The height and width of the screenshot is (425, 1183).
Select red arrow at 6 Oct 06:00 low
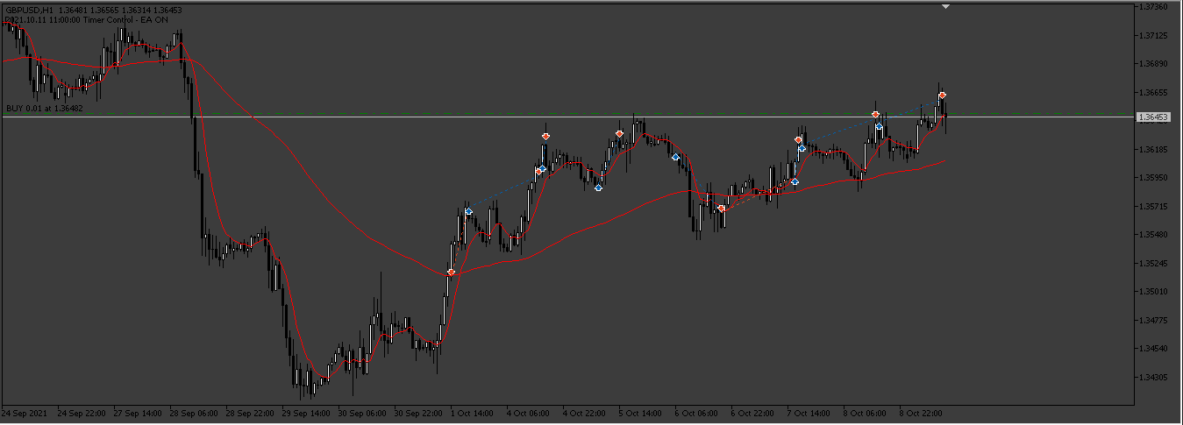coord(721,209)
